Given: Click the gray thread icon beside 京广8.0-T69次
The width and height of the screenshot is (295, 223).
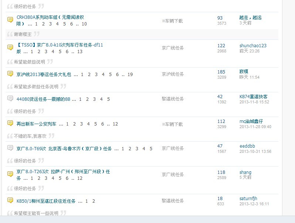Looking at the screenshot, I should (x=10, y=148).
